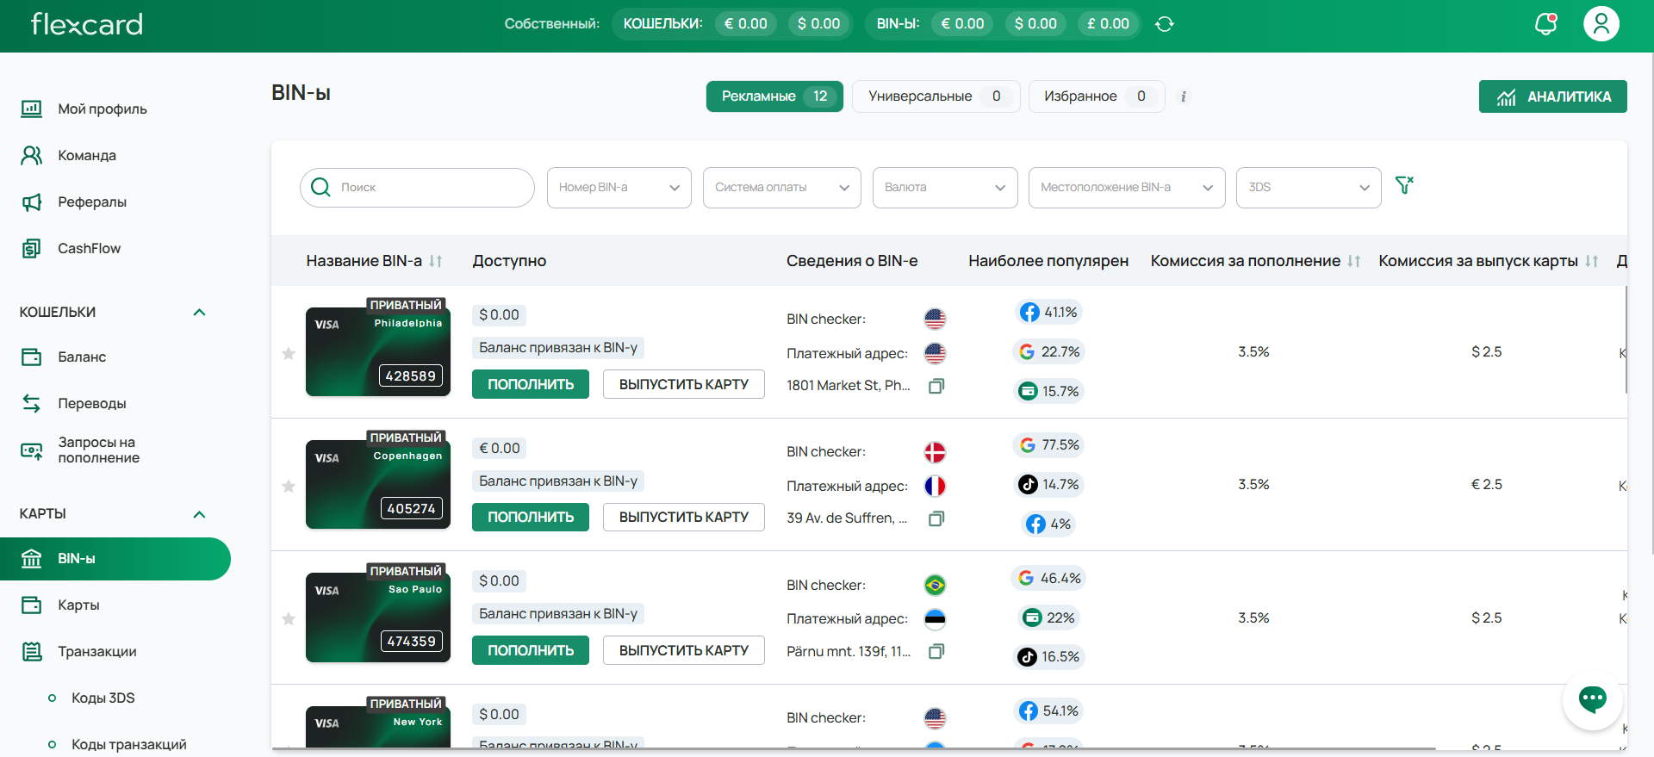This screenshot has width=1654, height=757.
Task: Switch to the Избранное tab
Action: click(1097, 96)
